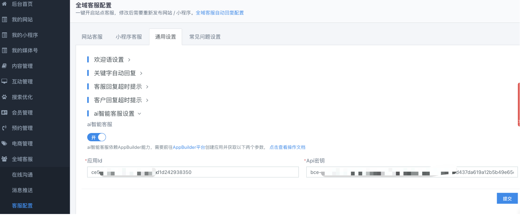Open 后台首页 in the sidebar
Image resolution: width=530 pixels, height=216 pixels.
[22, 4]
